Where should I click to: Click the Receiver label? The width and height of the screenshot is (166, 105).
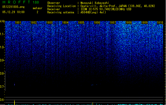point(54,9)
